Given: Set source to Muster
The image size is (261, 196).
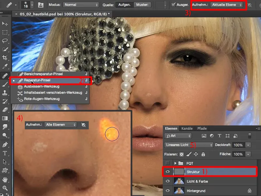Looking at the screenshot, I should click(x=142, y=5).
